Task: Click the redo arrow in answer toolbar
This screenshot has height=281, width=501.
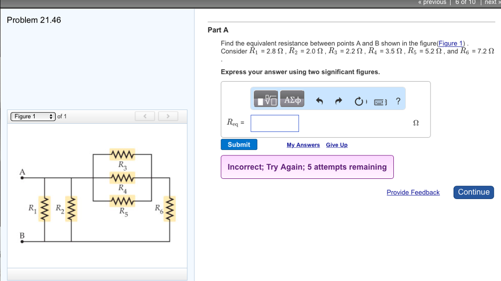Action: pyautogui.click(x=339, y=101)
